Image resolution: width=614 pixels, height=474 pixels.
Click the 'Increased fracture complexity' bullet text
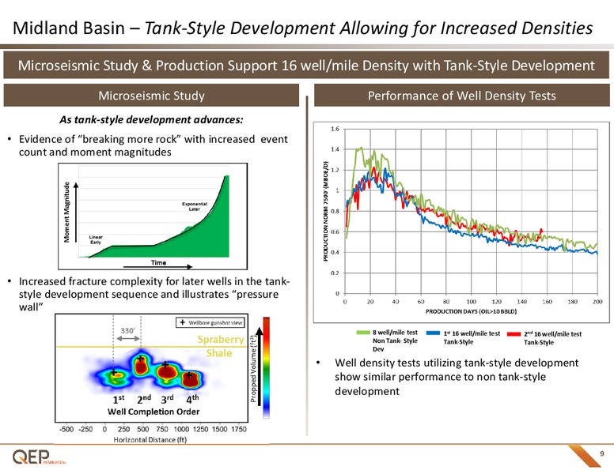point(154,294)
